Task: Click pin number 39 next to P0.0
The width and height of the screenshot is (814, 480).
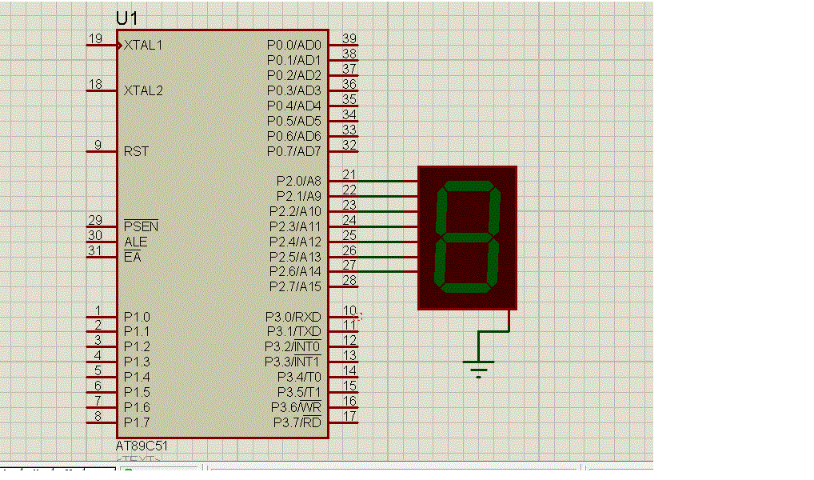Action: 349,38
